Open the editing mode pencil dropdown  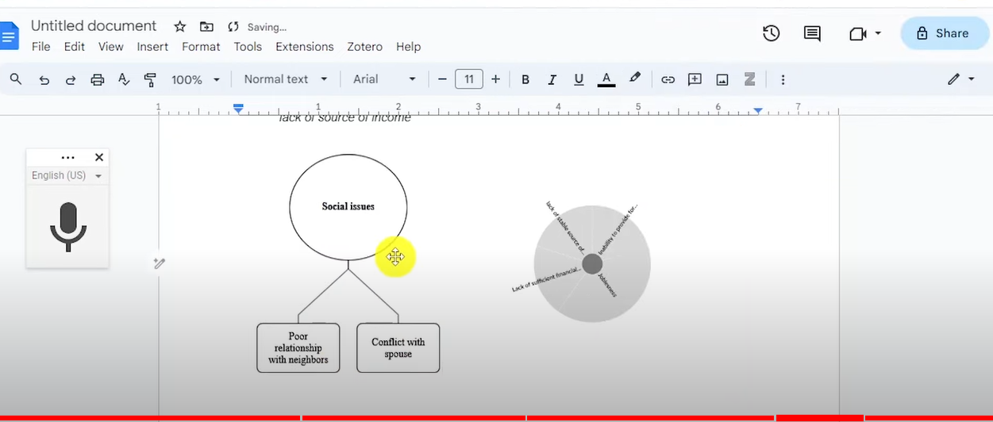click(960, 79)
